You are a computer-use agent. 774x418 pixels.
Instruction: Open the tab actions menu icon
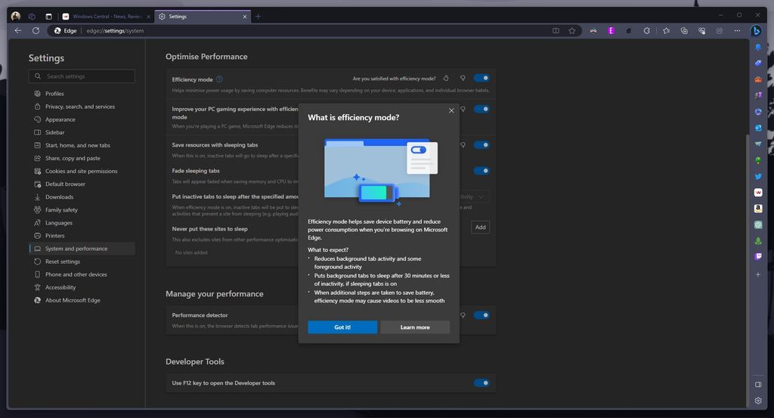(x=48, y=17)
